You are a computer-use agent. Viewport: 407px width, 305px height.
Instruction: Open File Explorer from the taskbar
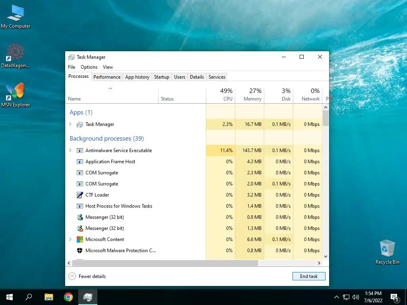pos(48,297)
